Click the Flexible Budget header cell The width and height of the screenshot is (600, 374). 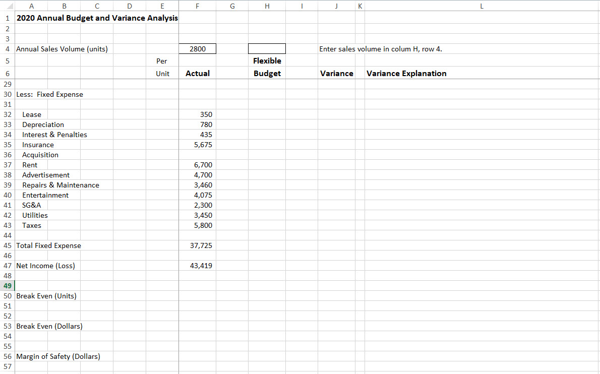[x=267, y=67]
